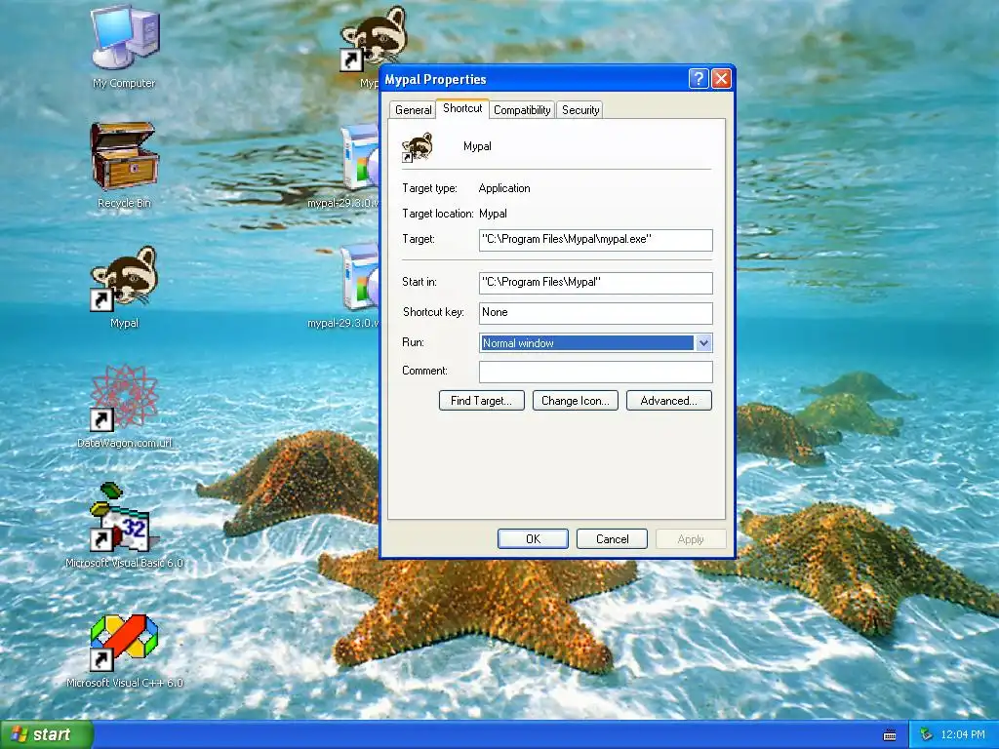999x749 pixels.
Task: Click the Target path input field
Action: [596, 240]
